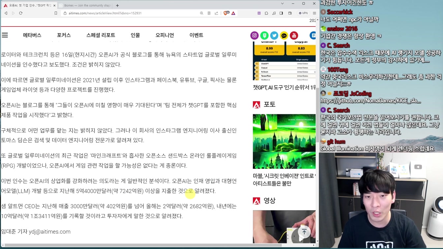
Task: Close the 오픈AI article tab
Action: pos(54,6)
